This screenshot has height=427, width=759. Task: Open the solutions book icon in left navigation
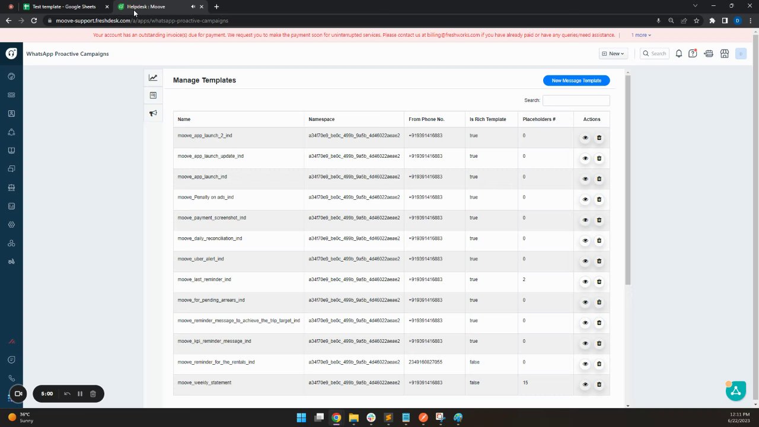[x=11, y=151]
